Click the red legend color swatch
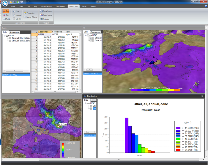208x165 pixels. click(178, 150)
